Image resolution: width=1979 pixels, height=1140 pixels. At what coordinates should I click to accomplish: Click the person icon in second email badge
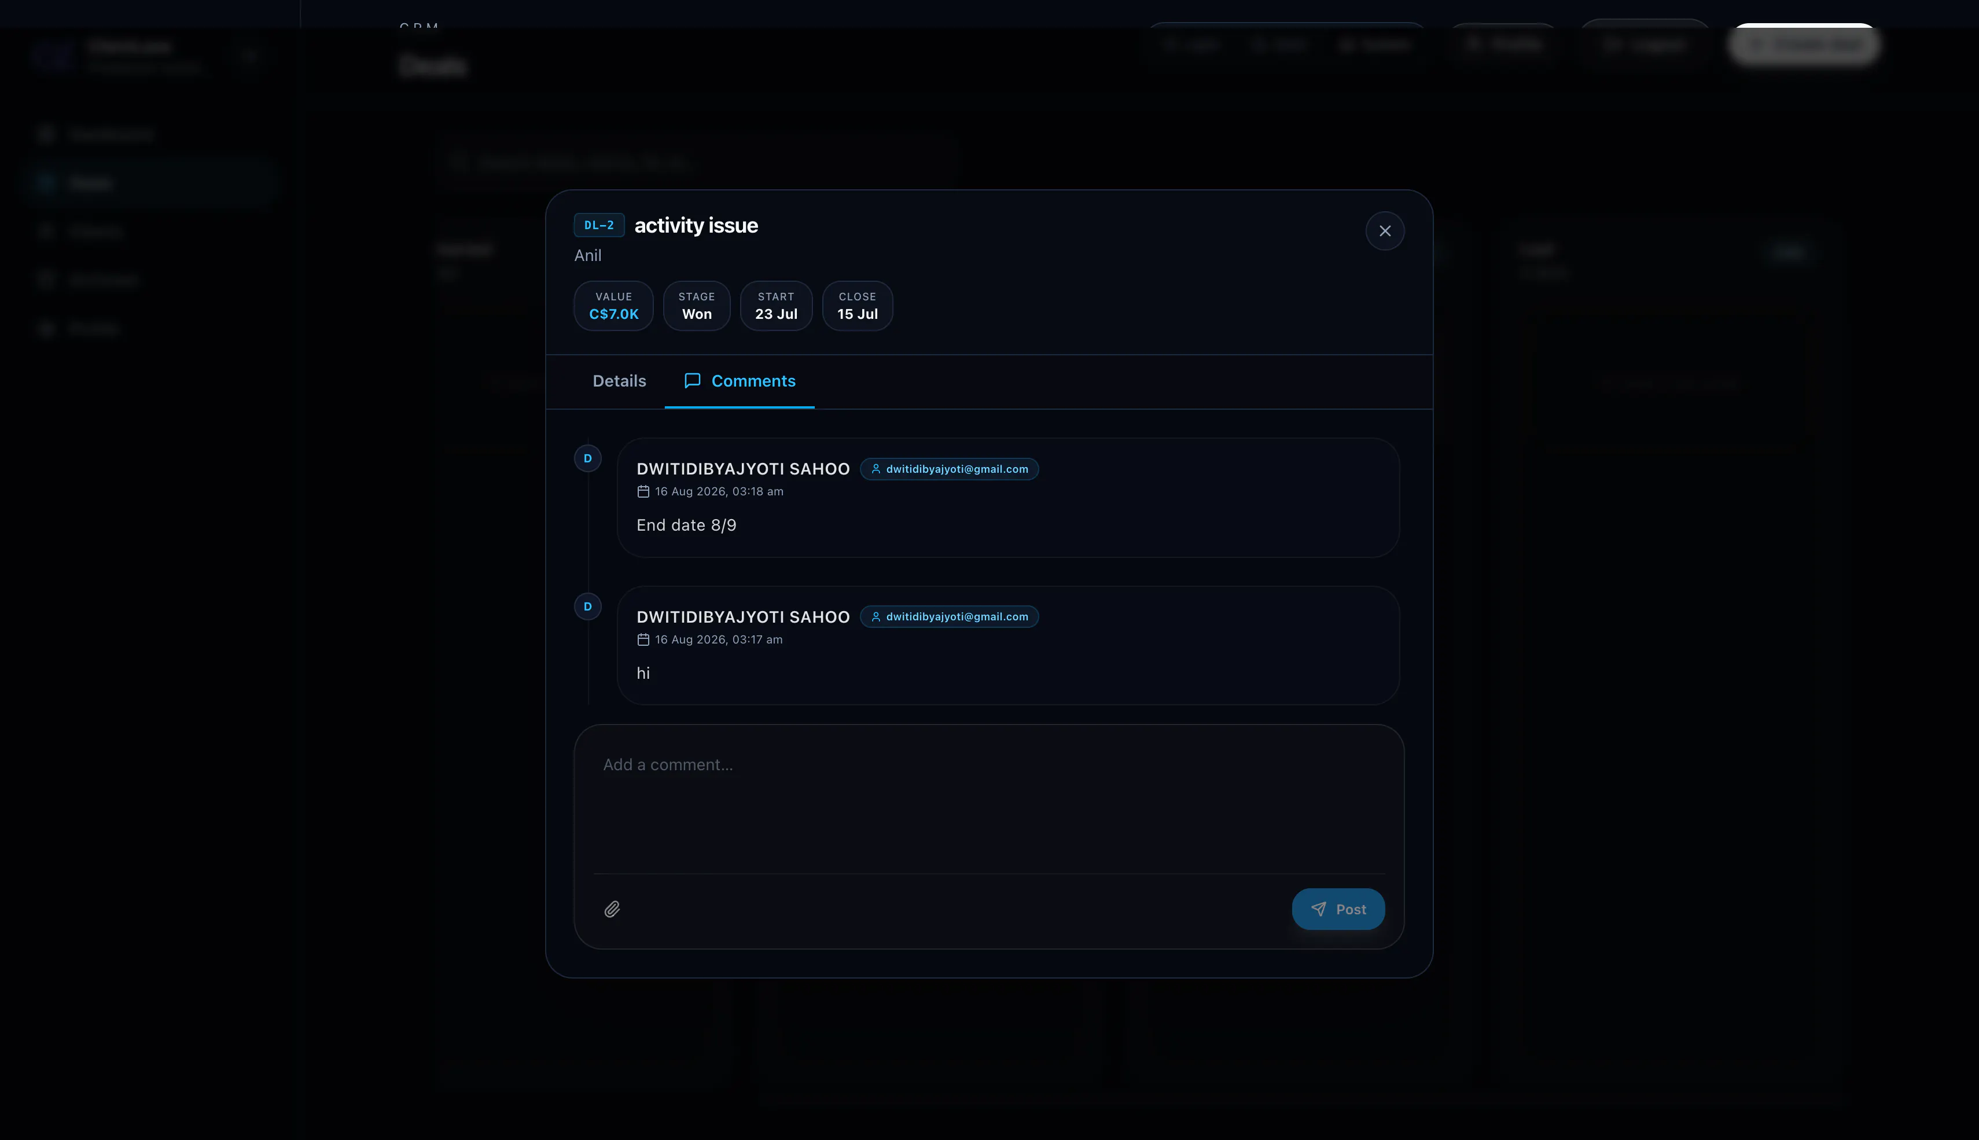click(876, 617)
